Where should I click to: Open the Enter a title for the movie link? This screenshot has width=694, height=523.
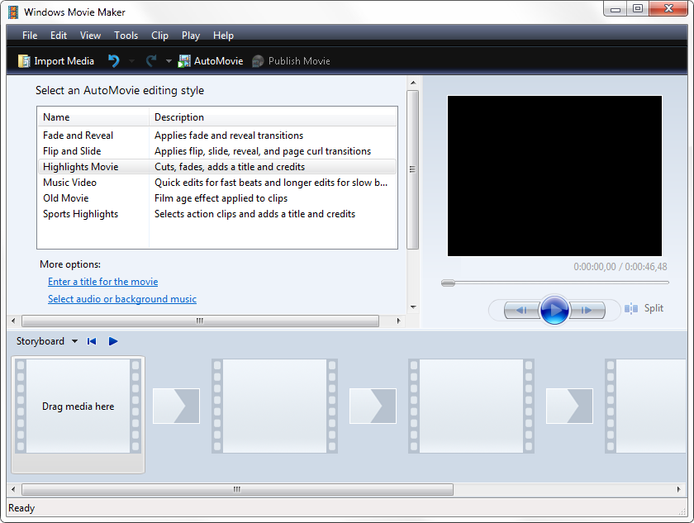click(102, 282)
